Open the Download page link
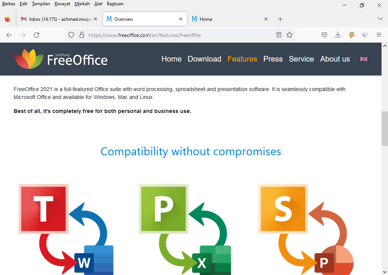This screenshot has width=388, height=275. pos(204,59)
